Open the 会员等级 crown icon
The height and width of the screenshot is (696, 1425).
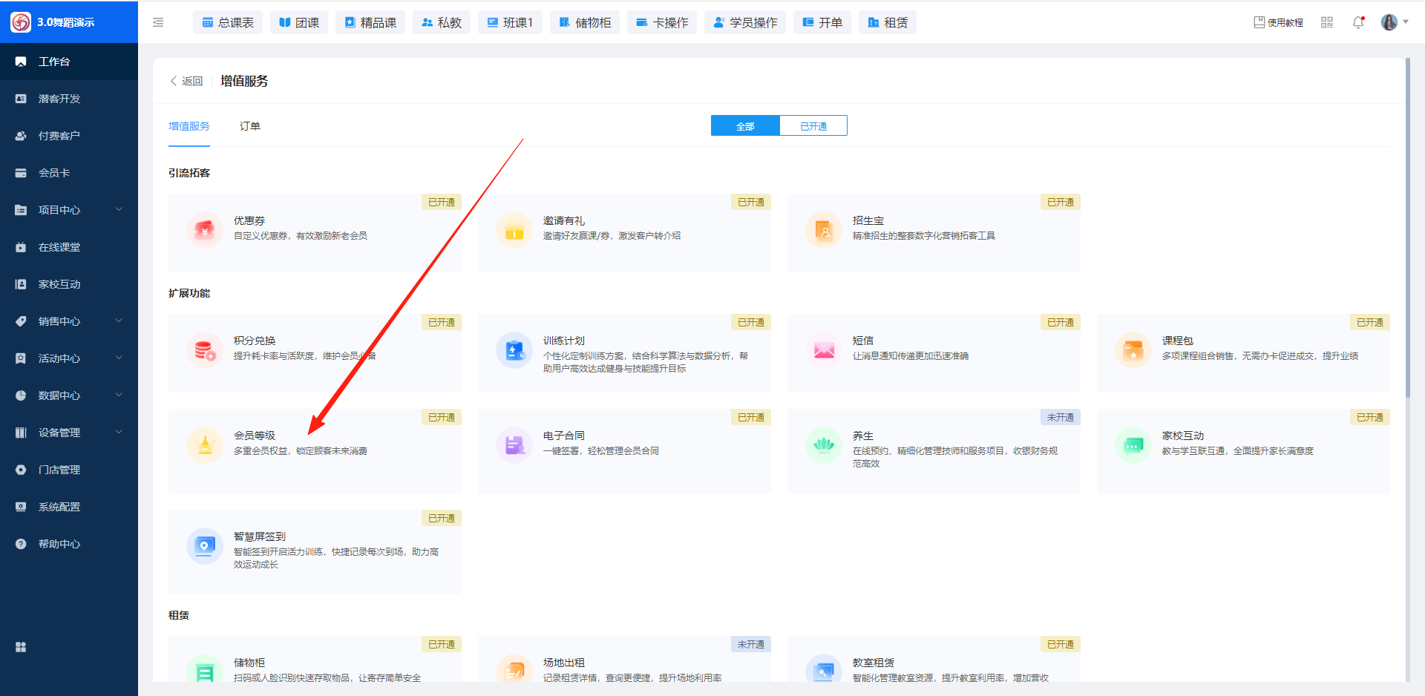pyautogui.click(x=205, y=445)
